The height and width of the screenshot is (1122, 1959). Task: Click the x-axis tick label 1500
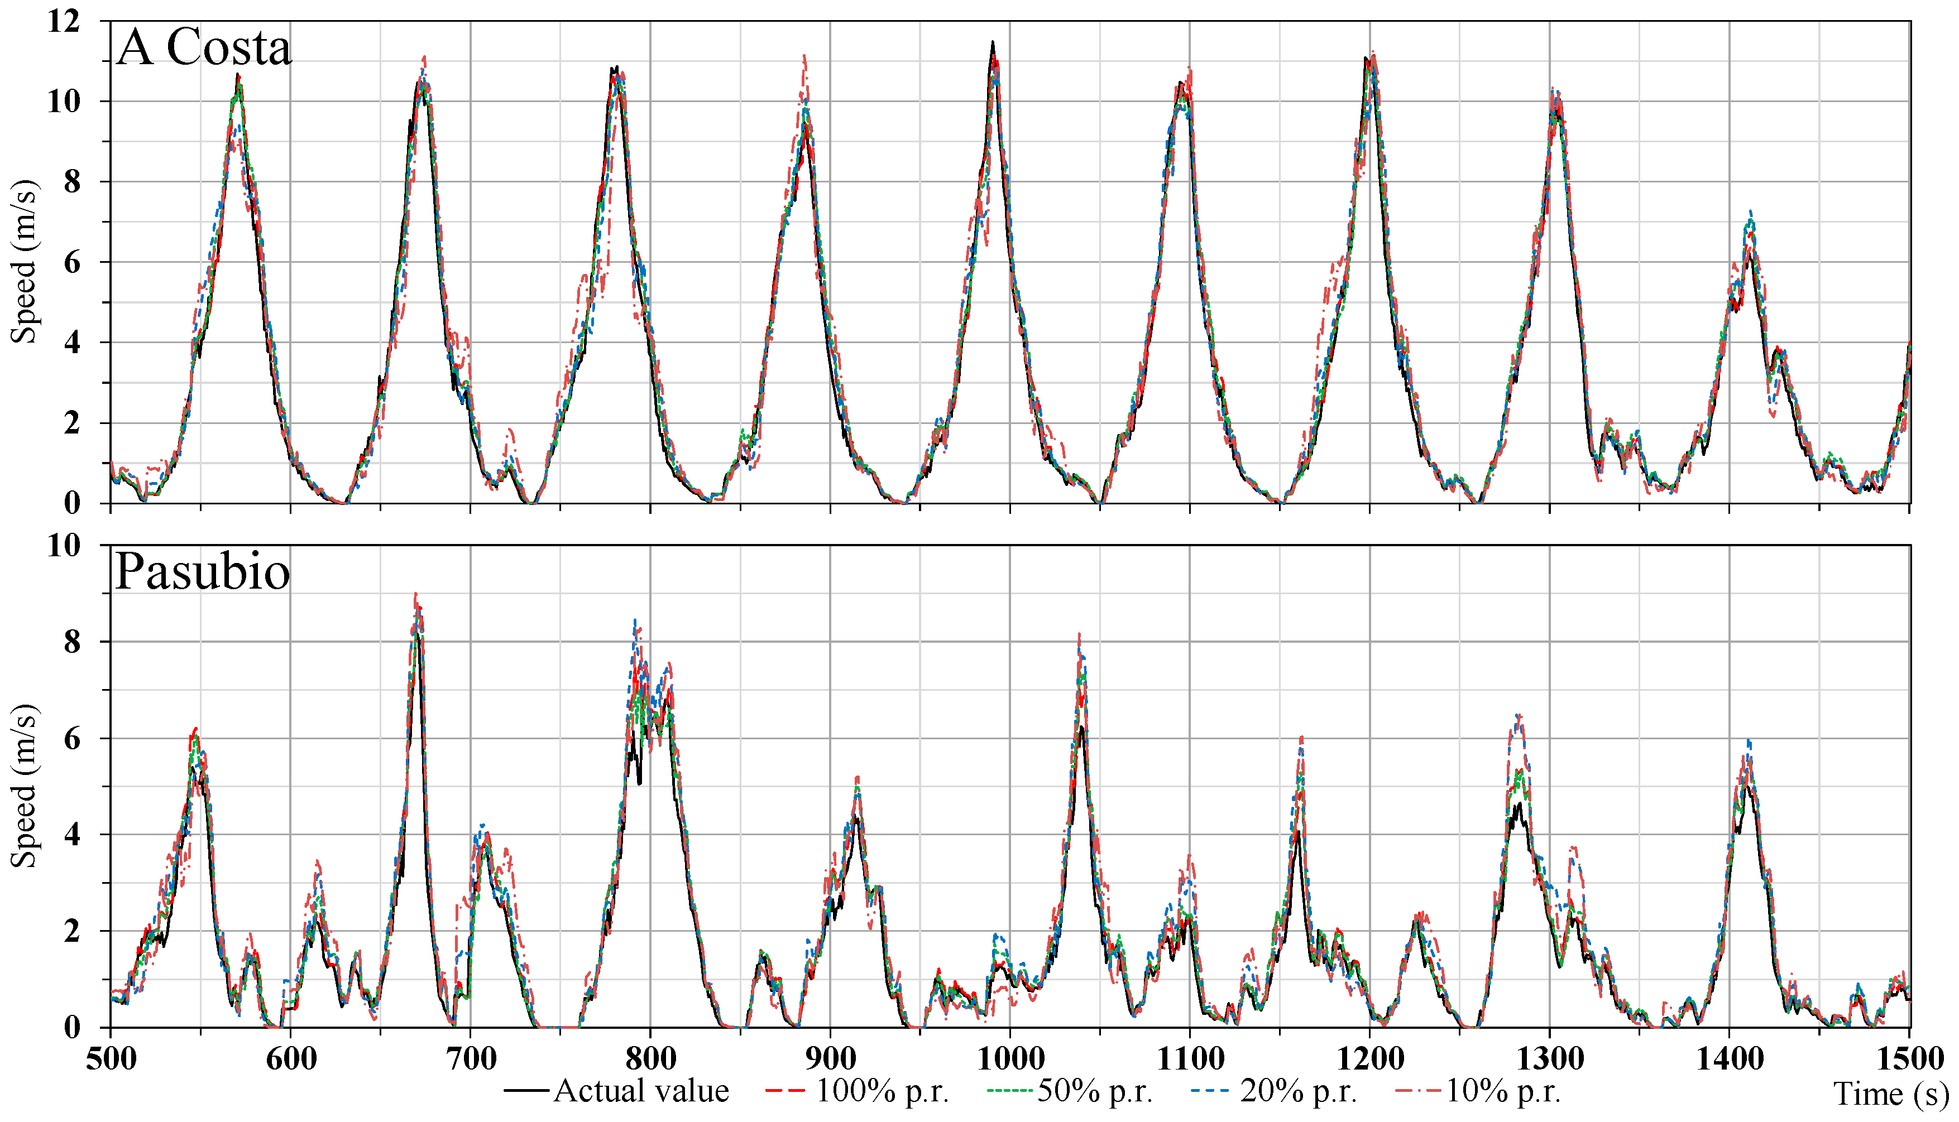point(1910,1059)
